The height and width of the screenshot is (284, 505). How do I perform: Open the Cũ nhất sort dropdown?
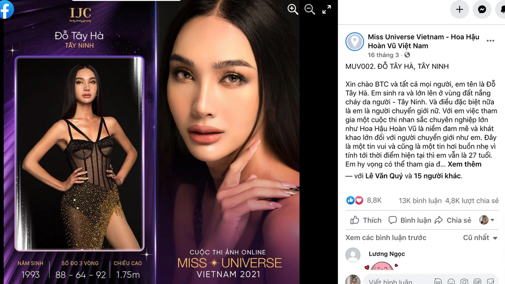click(480, 238)
